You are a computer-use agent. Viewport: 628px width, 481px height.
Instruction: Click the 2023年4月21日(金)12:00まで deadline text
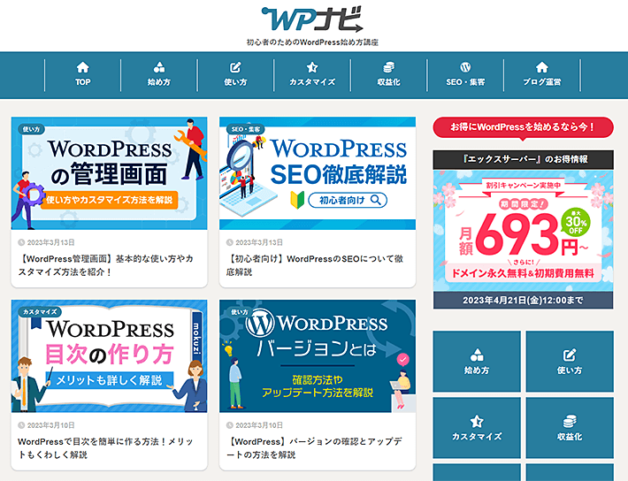pyautogui.click(x=523, y=300)
